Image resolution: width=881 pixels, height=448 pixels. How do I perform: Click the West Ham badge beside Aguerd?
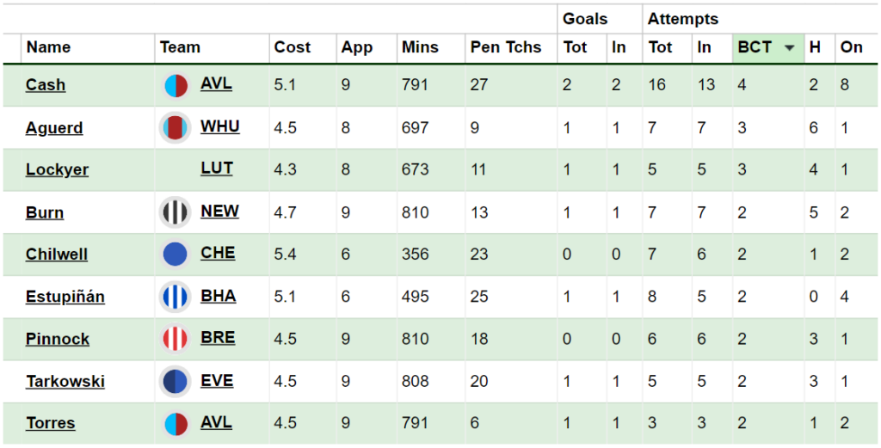coord(176,127)
